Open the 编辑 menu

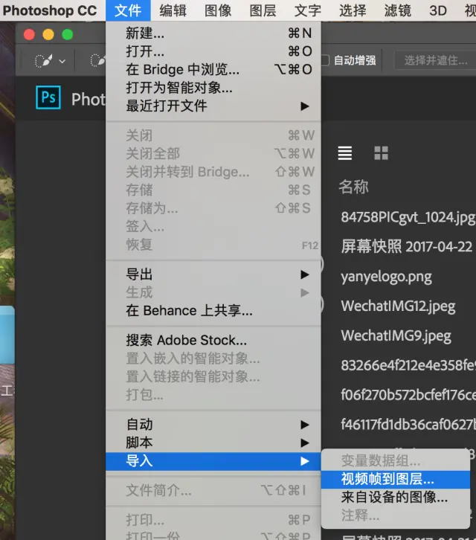(173, 10)
